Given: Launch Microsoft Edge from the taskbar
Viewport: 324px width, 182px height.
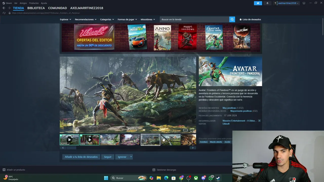Looking at the screenshot, I should pos(166,178).
